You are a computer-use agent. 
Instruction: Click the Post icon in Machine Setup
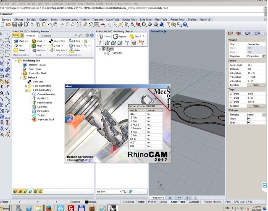[x=15, y=46]
